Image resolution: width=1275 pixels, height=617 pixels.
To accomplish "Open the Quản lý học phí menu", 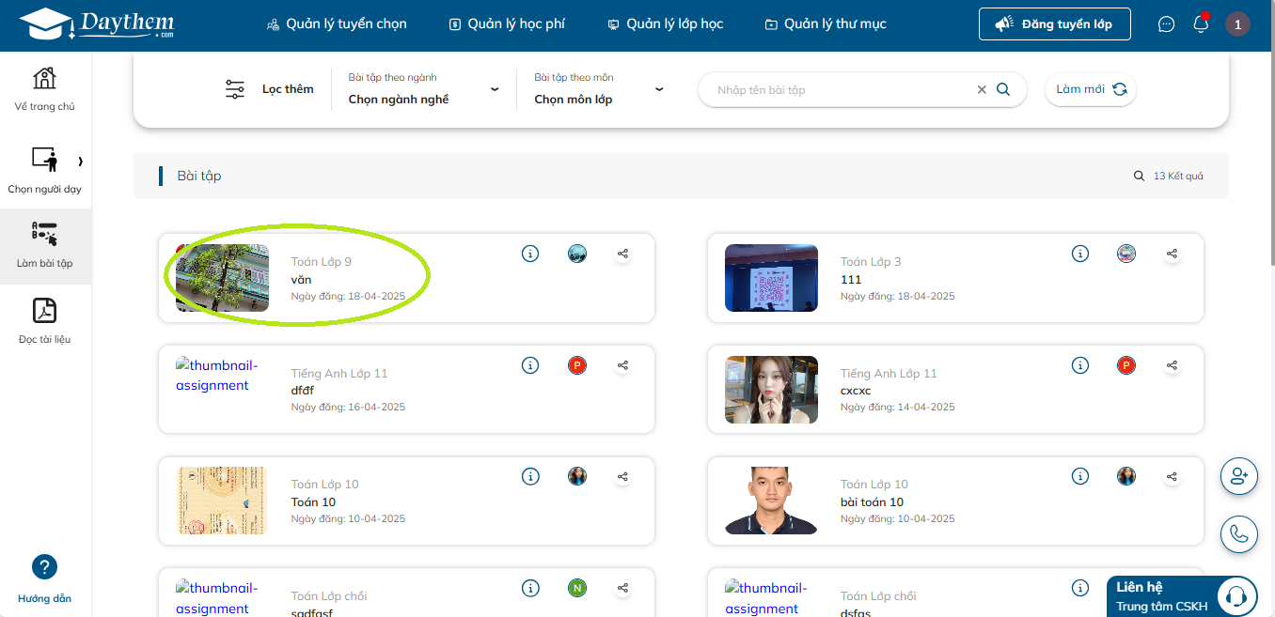I will click(x=507, y=24).
